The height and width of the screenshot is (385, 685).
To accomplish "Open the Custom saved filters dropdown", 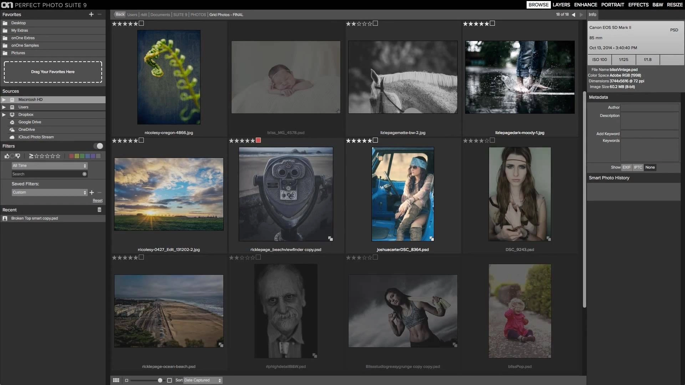I will pyautogui.click(x=49, y=192).
